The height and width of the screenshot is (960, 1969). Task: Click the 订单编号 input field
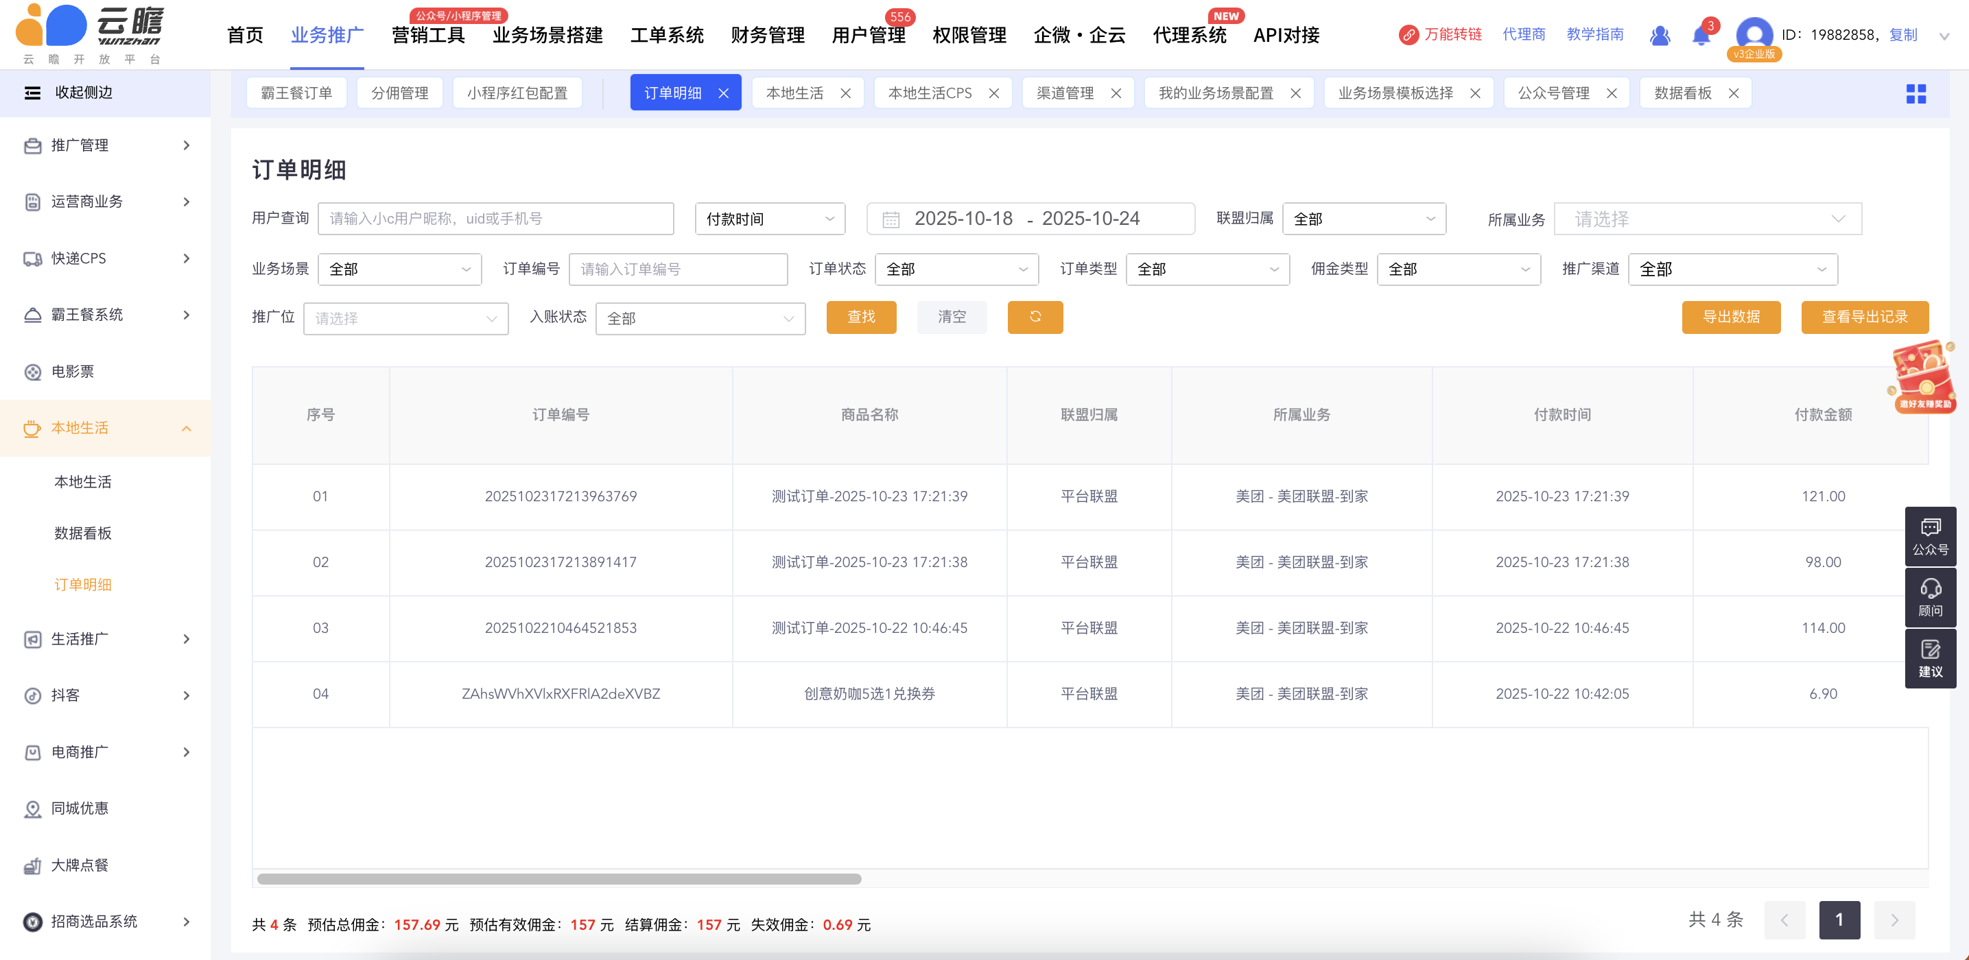(678, 269)
